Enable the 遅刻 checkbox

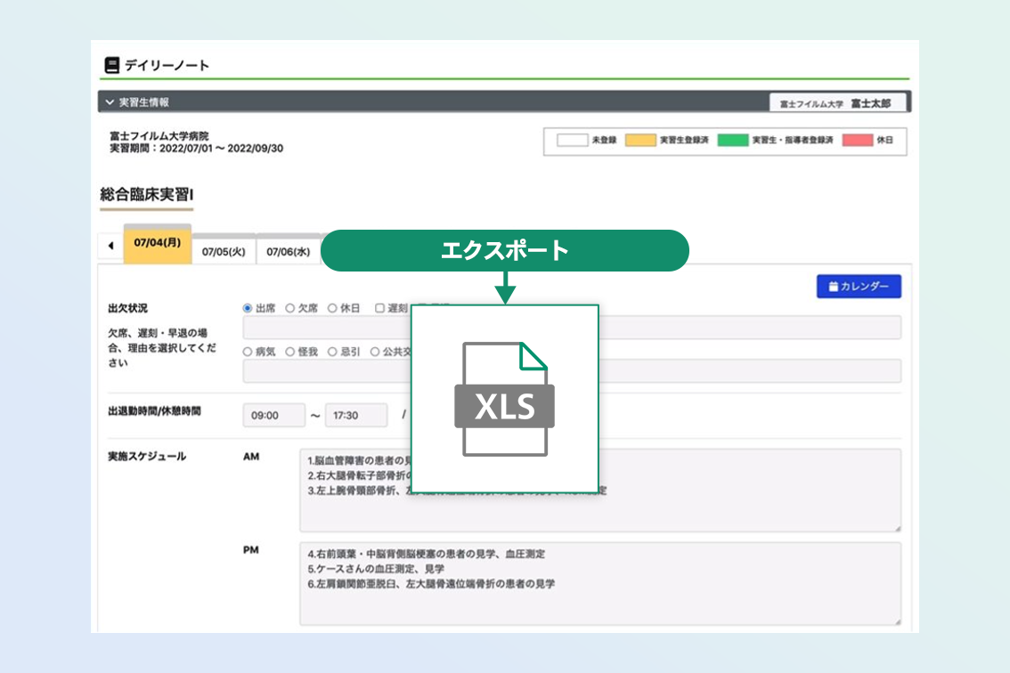[x=379, y=308]
